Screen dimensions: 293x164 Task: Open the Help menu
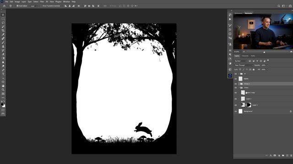pos(74,2)
